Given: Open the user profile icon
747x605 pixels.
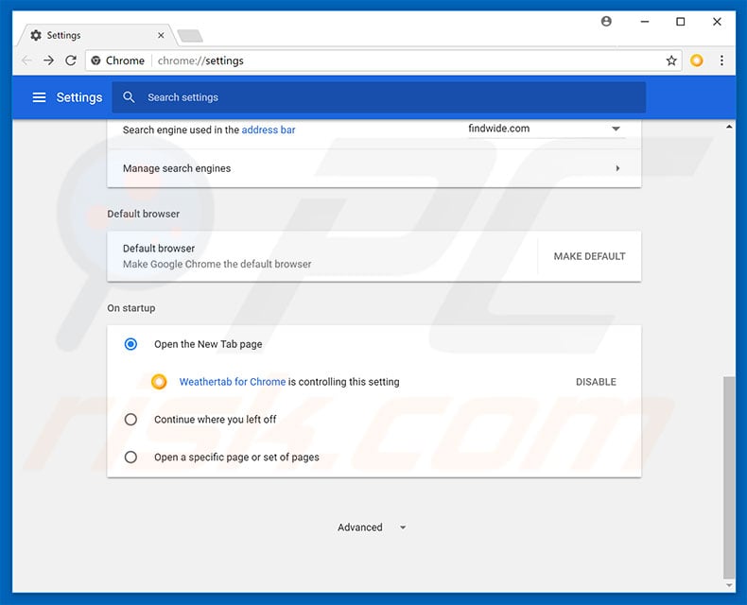Looking at the screenshot, I should [x=606, y=22].
